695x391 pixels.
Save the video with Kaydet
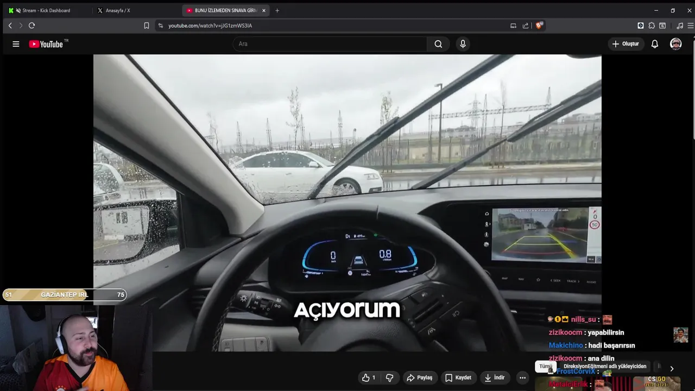pyautogui.click(x=458, y=377)
